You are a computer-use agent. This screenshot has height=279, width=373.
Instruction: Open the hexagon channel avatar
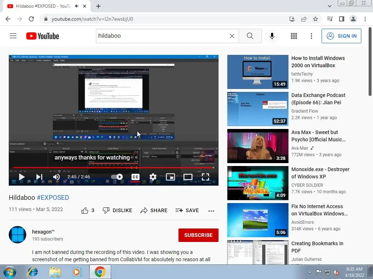click(x=17, y=235)
